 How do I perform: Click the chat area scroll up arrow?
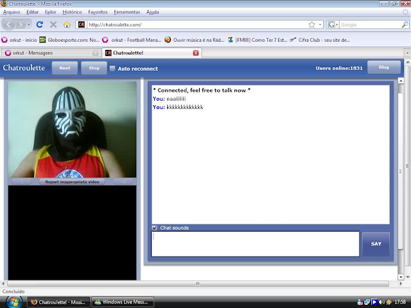point(401,81)
